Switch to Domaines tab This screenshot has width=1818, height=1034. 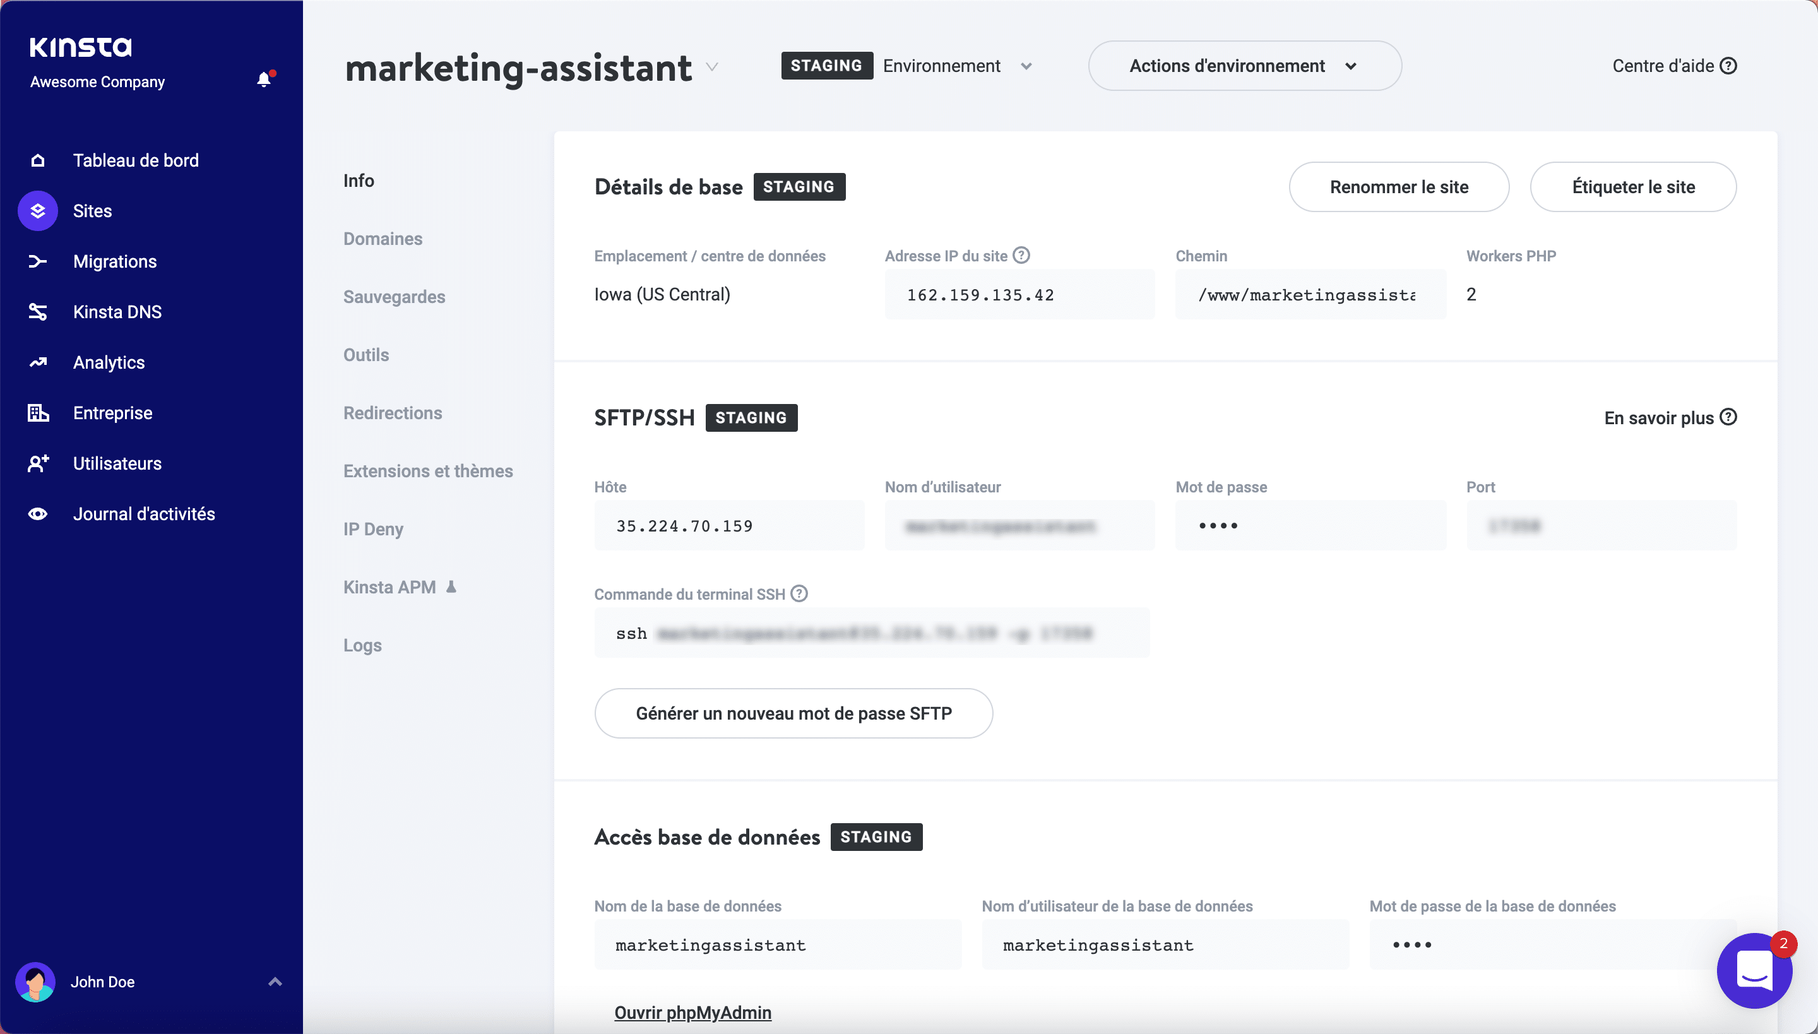[x=383, y=239]
